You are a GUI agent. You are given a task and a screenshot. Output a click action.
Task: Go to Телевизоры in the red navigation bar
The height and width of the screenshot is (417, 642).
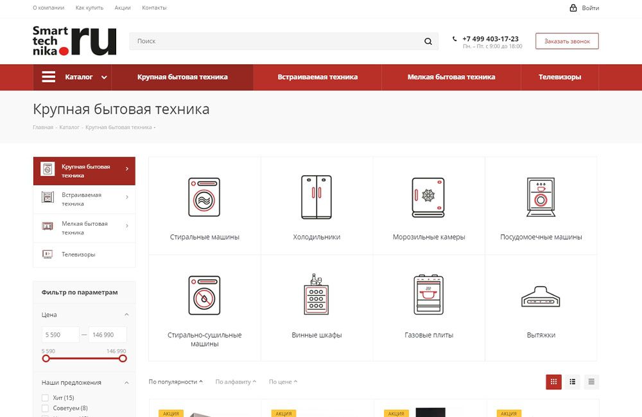tap(559, 77)
